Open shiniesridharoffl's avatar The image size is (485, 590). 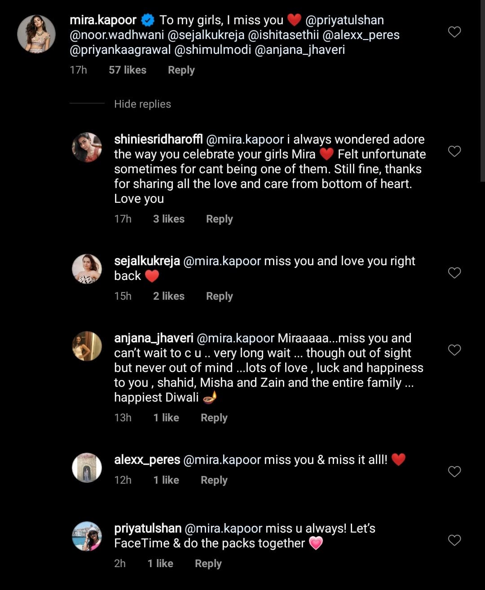87,147
